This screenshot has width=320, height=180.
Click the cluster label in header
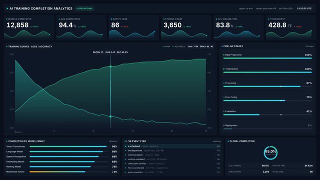point(266,8)
